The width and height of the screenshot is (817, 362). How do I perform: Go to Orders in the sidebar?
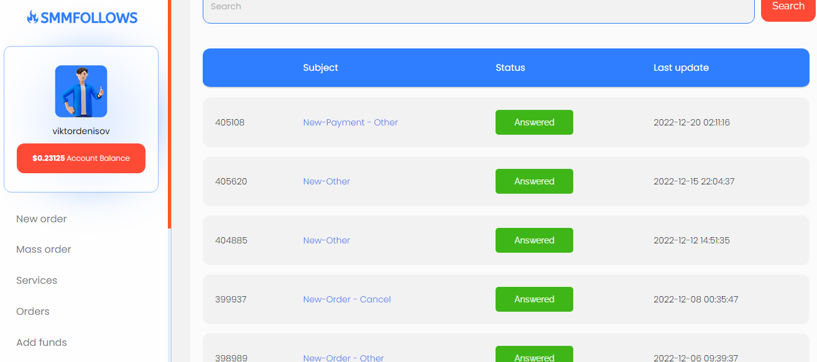point(33,311)
